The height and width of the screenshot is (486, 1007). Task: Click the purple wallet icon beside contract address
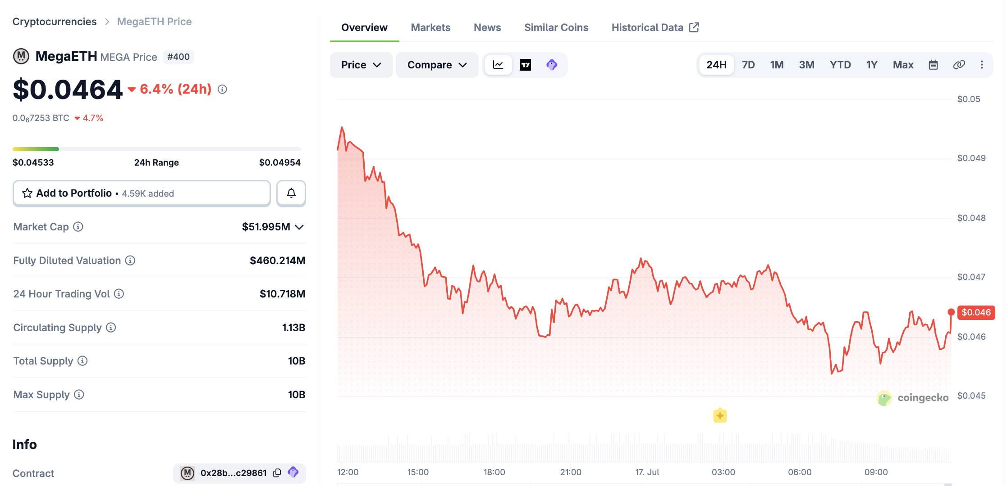[x=293, y=472]
